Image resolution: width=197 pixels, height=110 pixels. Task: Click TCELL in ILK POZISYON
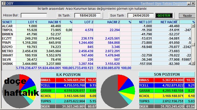coord(48,85)
